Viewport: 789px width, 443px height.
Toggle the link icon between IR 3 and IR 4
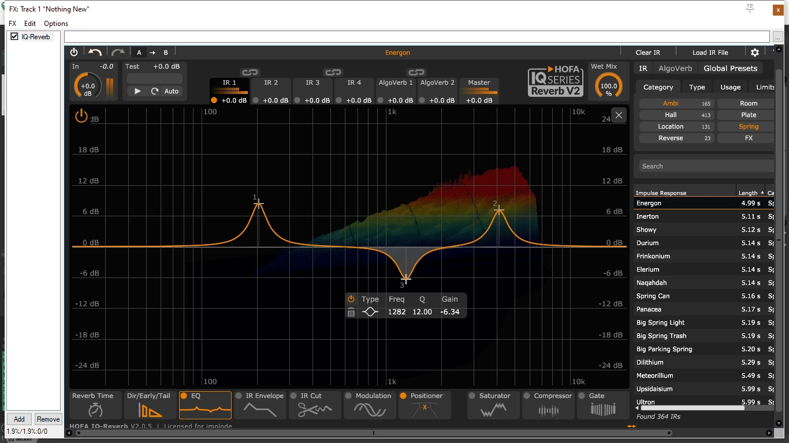click(333, 73)
